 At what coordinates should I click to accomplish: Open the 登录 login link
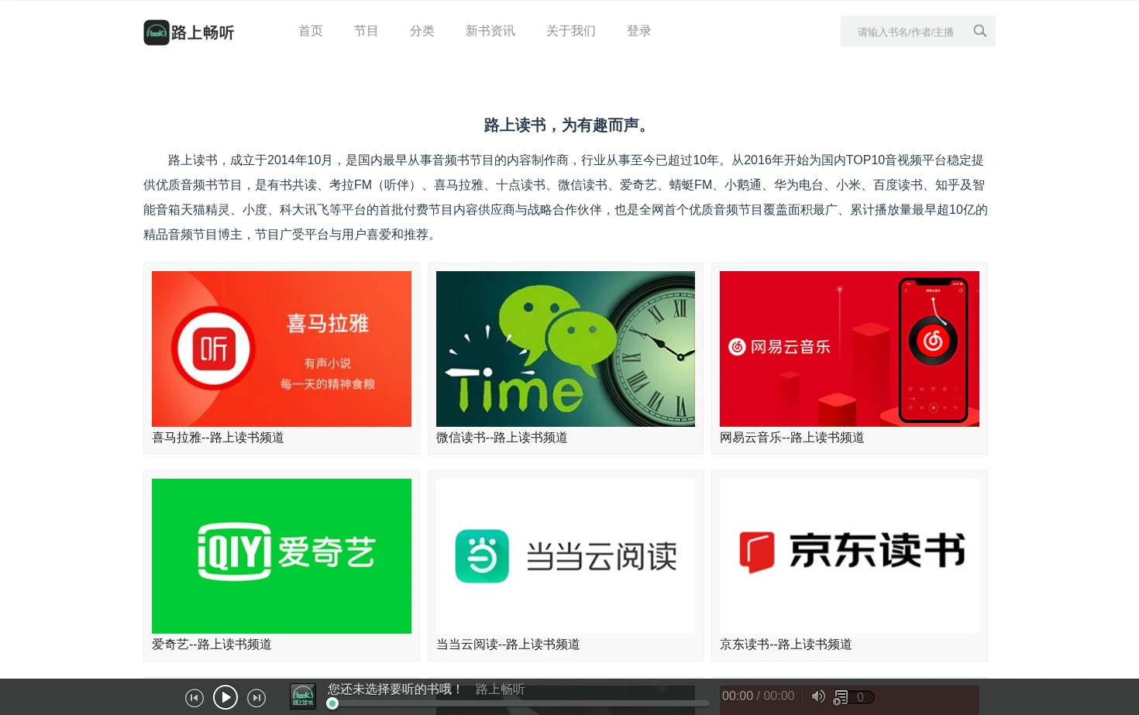coord(639,31)
